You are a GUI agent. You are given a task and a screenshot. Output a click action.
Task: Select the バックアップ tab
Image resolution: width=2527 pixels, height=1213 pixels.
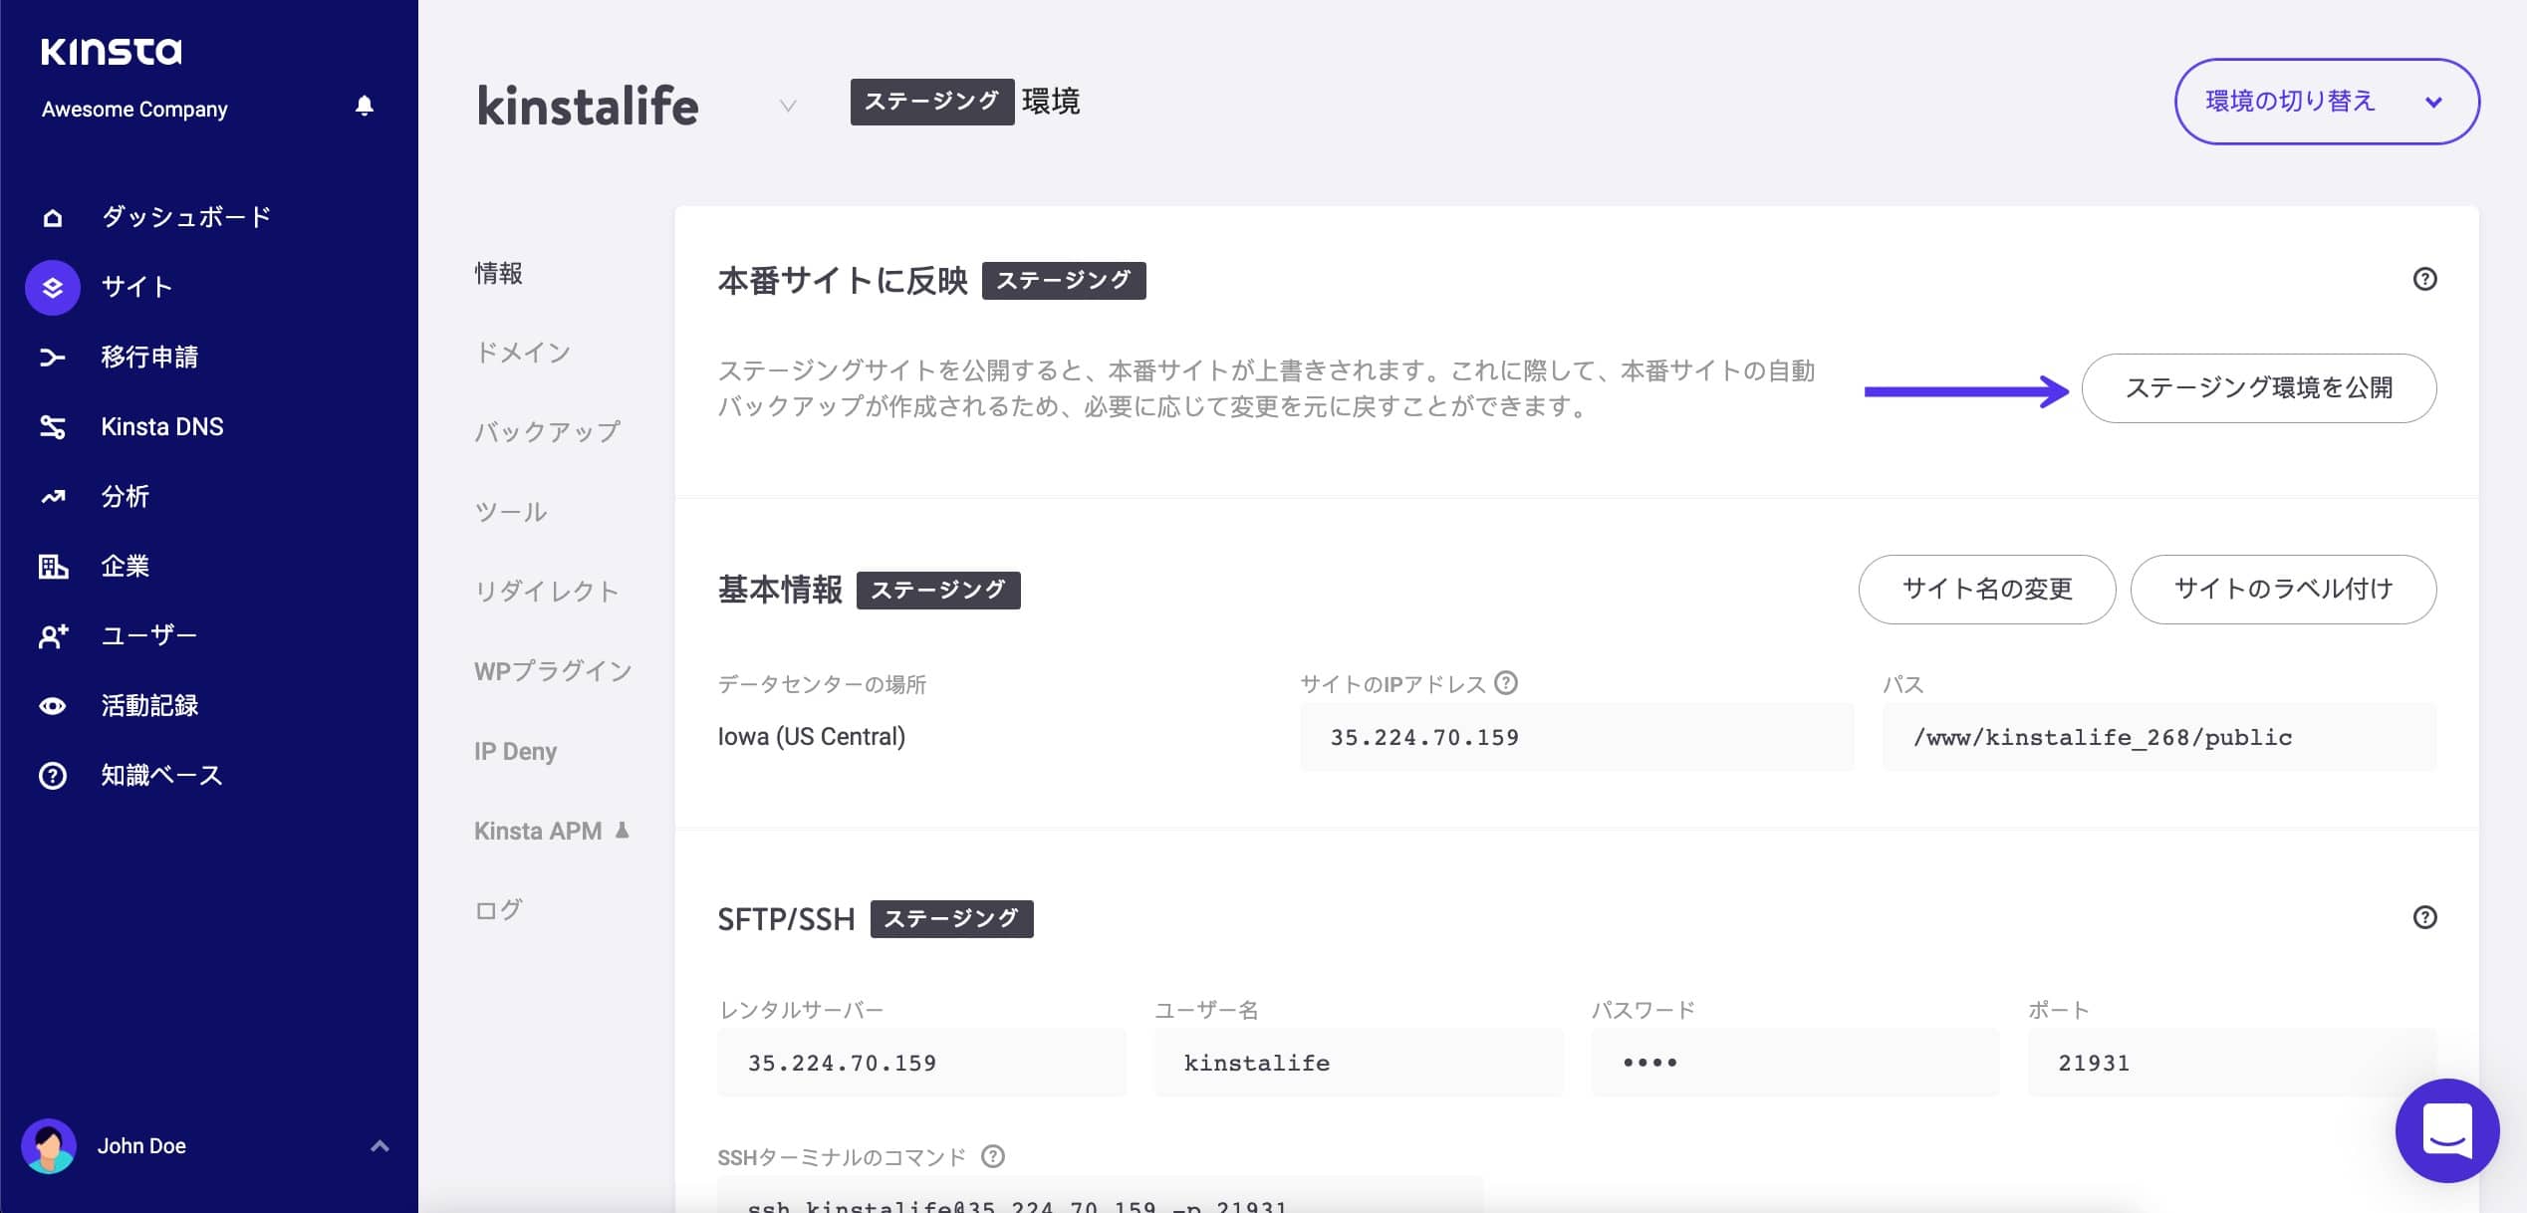(x=548, y=432)
